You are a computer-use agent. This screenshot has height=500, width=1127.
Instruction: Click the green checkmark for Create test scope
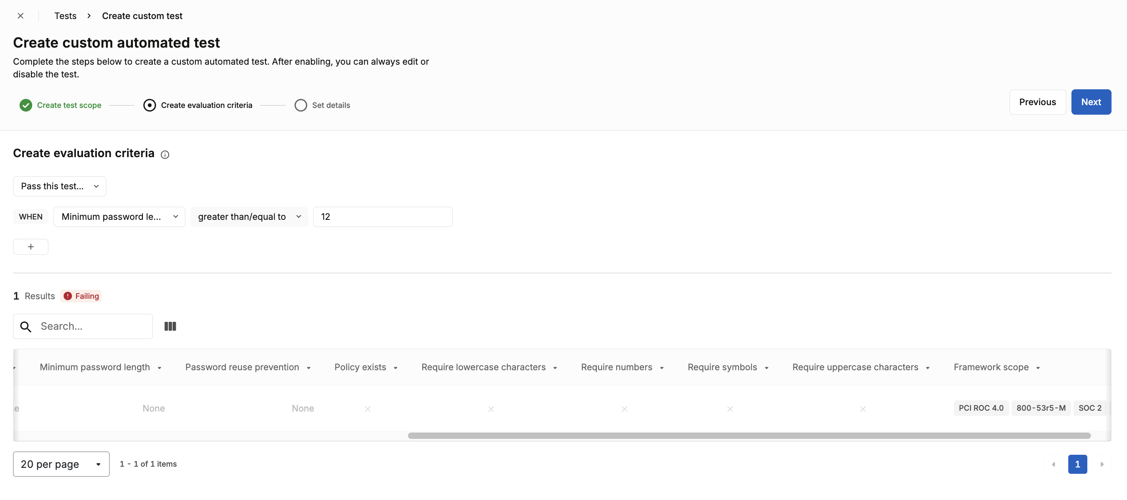[26, 105]
